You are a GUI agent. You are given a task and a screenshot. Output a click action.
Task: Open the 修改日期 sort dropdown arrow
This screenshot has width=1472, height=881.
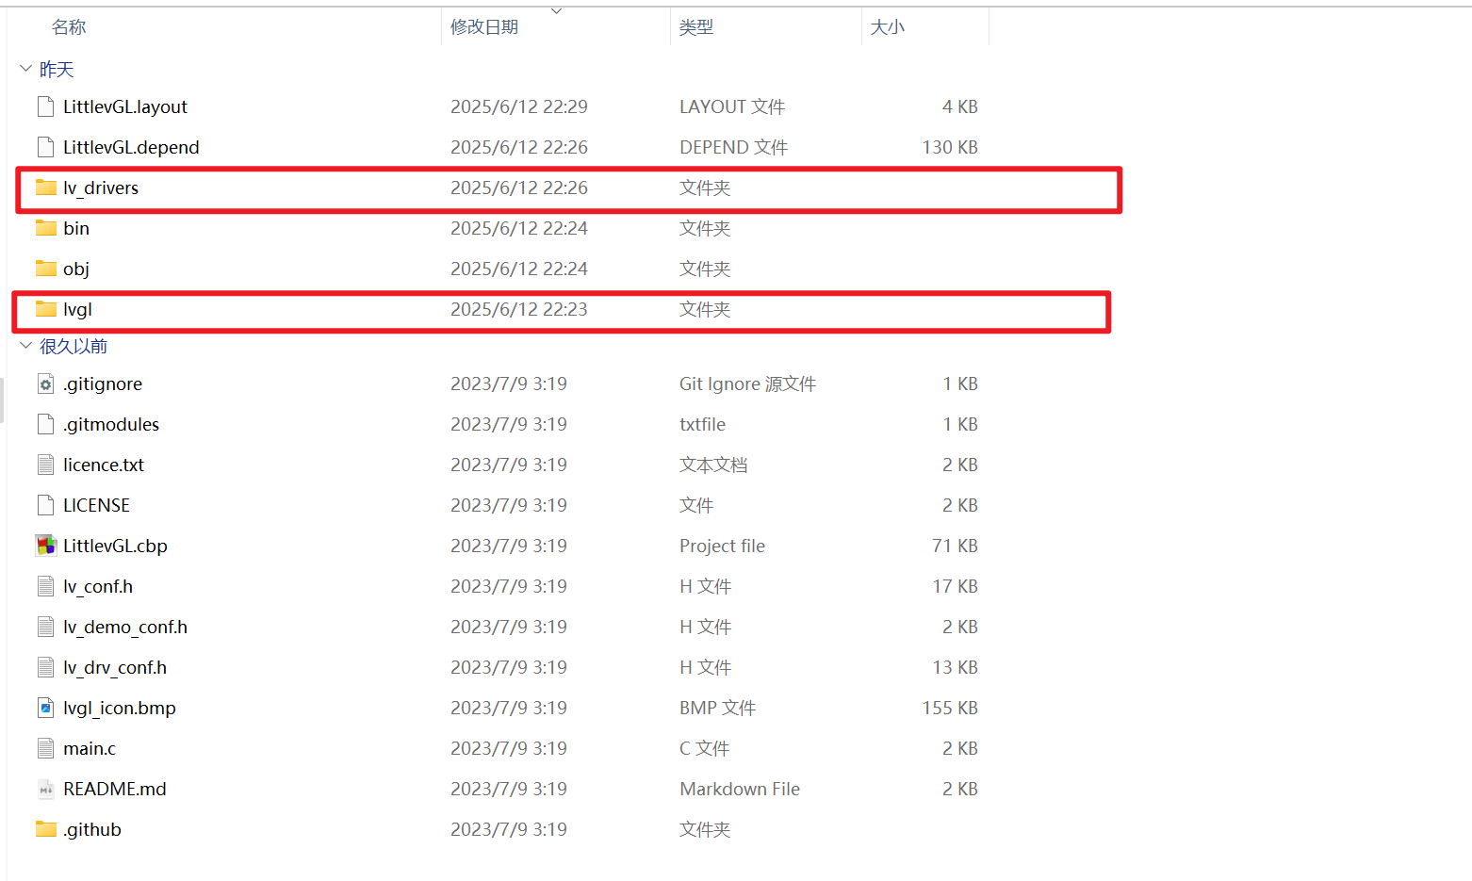click(556, 10)
